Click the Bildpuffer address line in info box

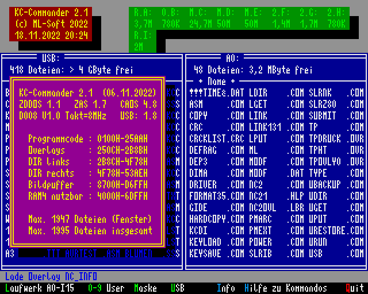88,185
